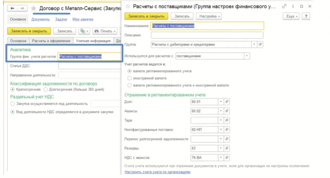Click open icon in the Тара row
Image resolution: width=330 pixels, height=178 pixels.
click(x=227, y=120)
